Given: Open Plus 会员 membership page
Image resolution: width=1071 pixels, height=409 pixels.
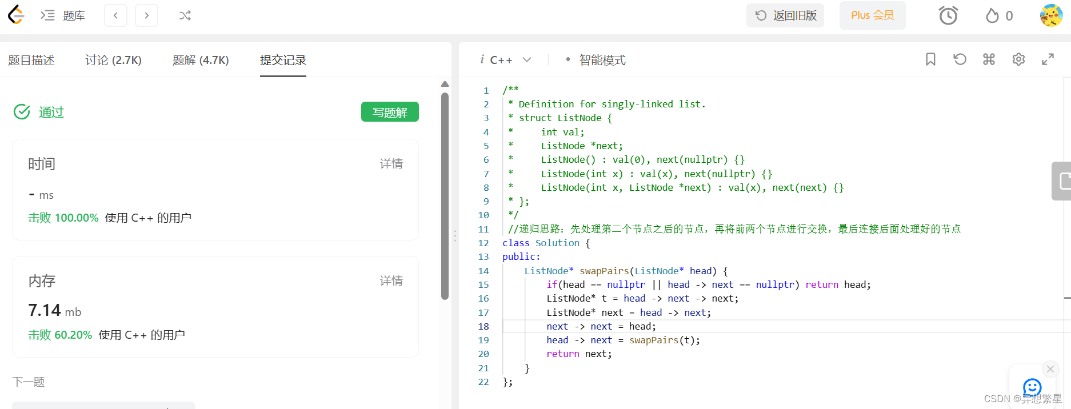Looking at the screenshot, I should coord(872,15).
